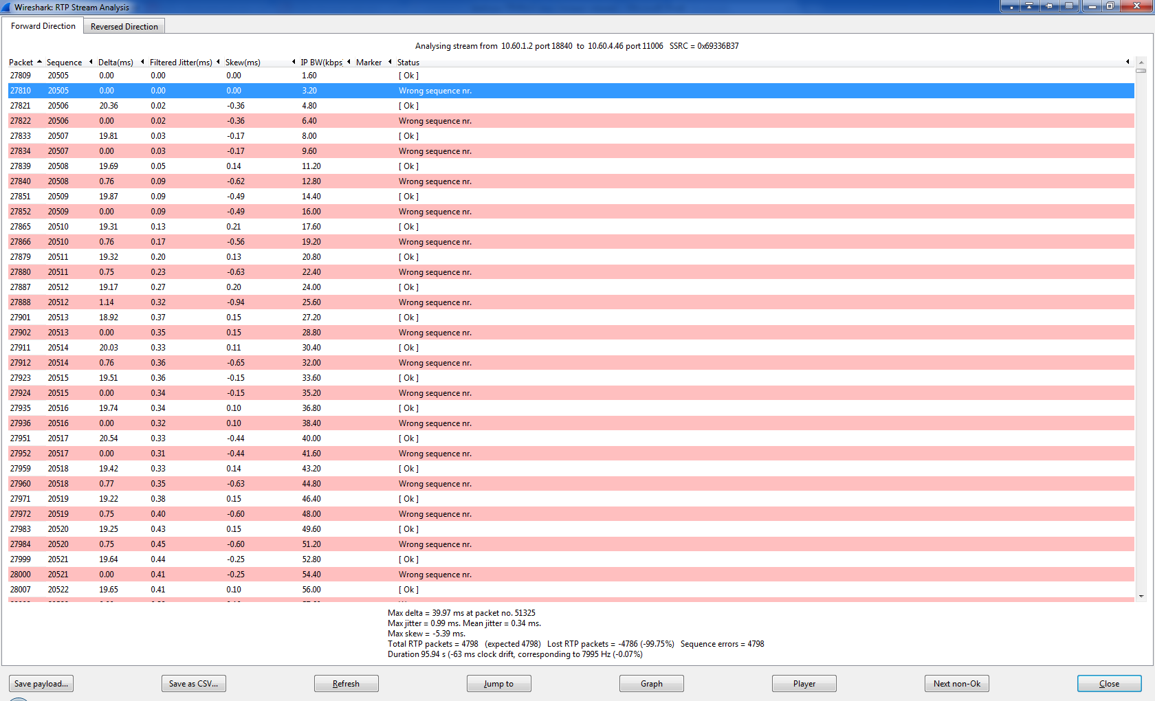
Task: Click the Packet column sort arrow
Action: [x=39, y=62]
